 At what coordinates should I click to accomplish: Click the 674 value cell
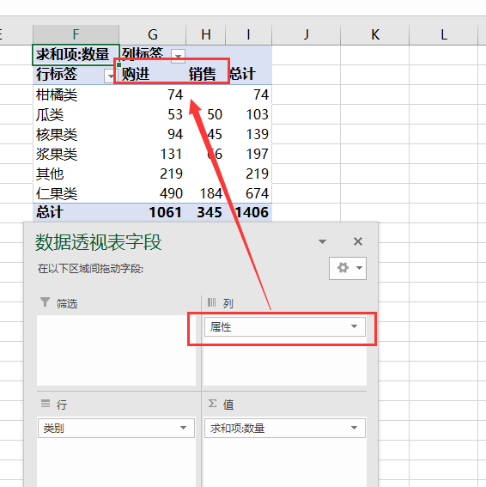[x=248, y=193]
